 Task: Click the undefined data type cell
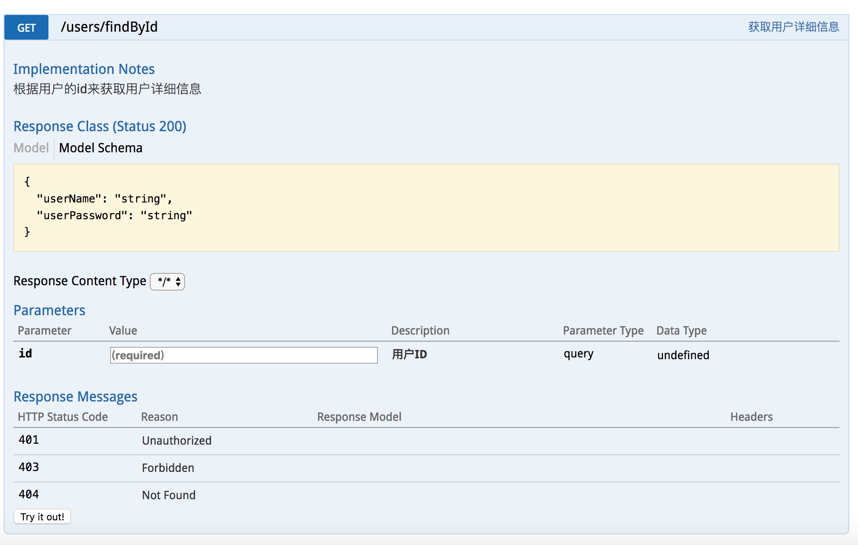(683, 355)
